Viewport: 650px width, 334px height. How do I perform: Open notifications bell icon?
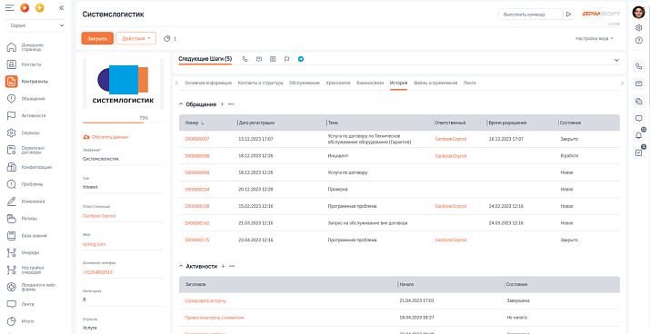(x=639, y=135)
